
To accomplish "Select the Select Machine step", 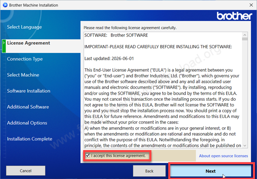I will 23,75.
